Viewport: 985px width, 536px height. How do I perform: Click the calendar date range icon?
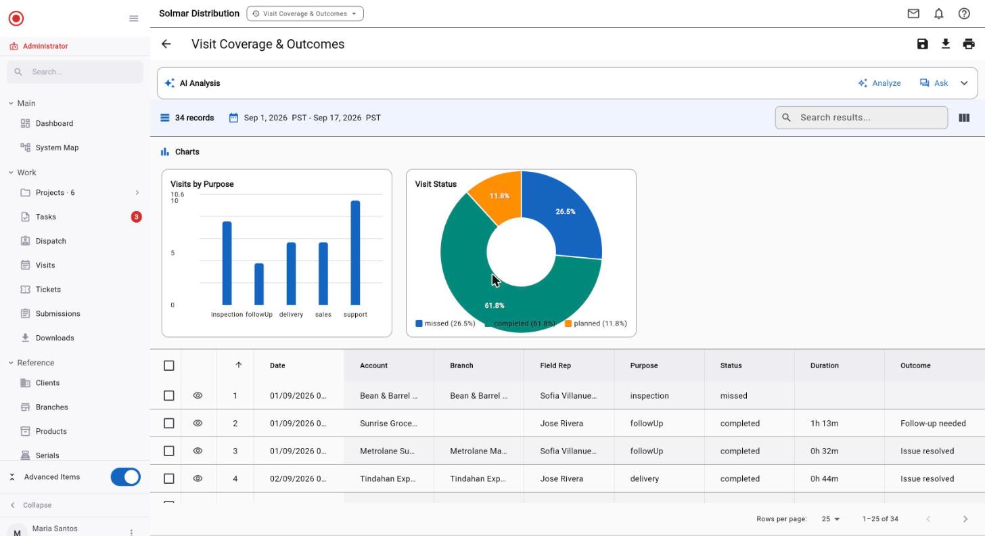click(233, 118)
